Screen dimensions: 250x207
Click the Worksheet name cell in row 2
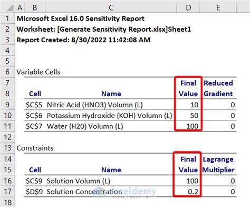pyautogui.click(x=104, y=29)
